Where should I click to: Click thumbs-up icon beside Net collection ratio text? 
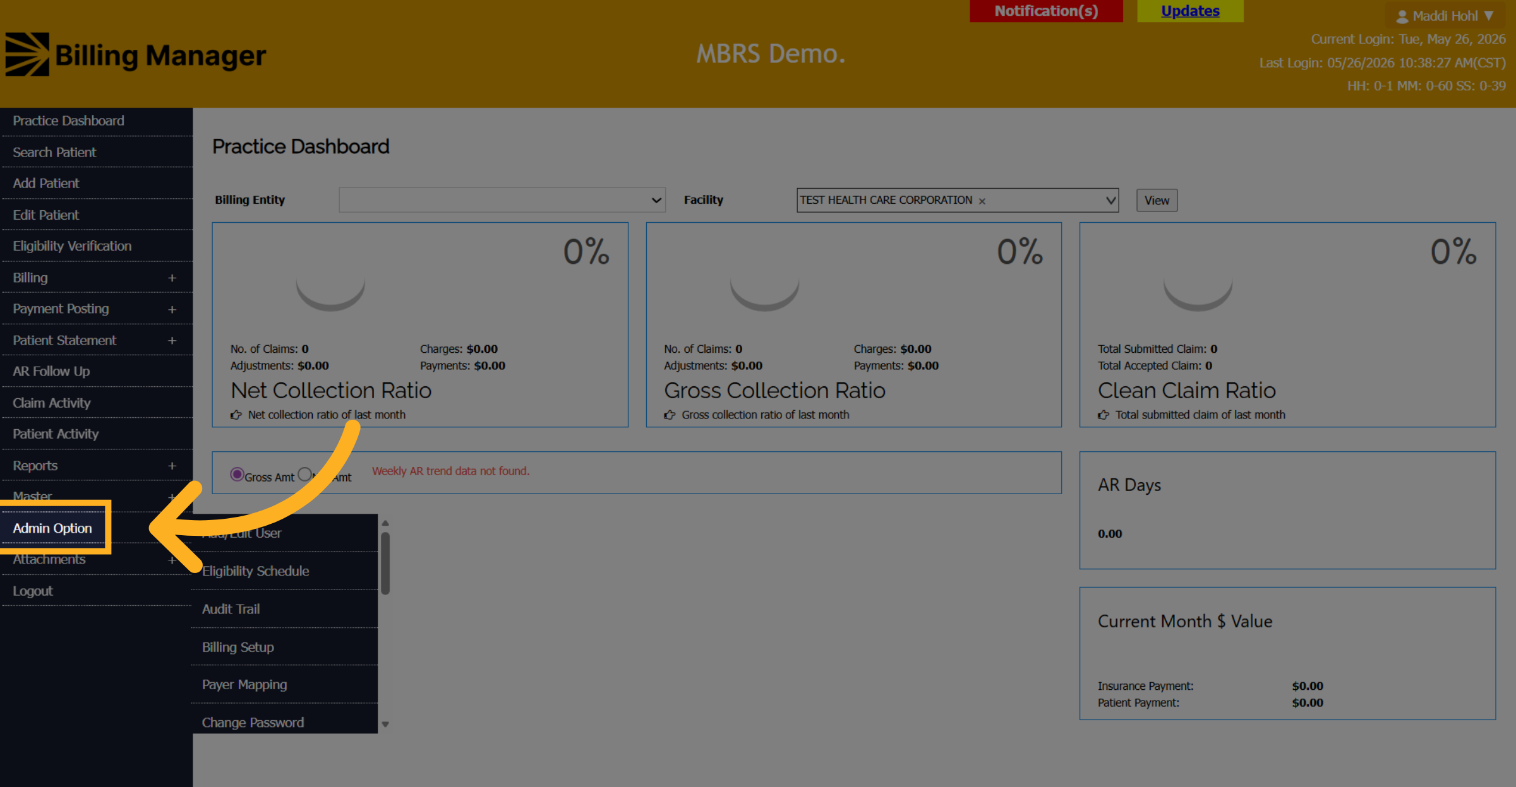tap(236, 415)
